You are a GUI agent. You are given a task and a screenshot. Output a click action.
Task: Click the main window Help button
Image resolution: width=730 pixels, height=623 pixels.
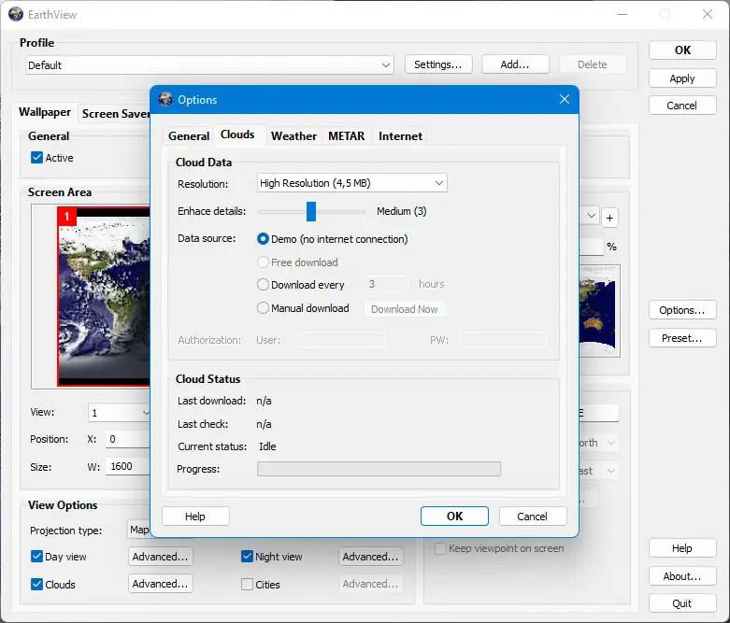coord(682,548)
